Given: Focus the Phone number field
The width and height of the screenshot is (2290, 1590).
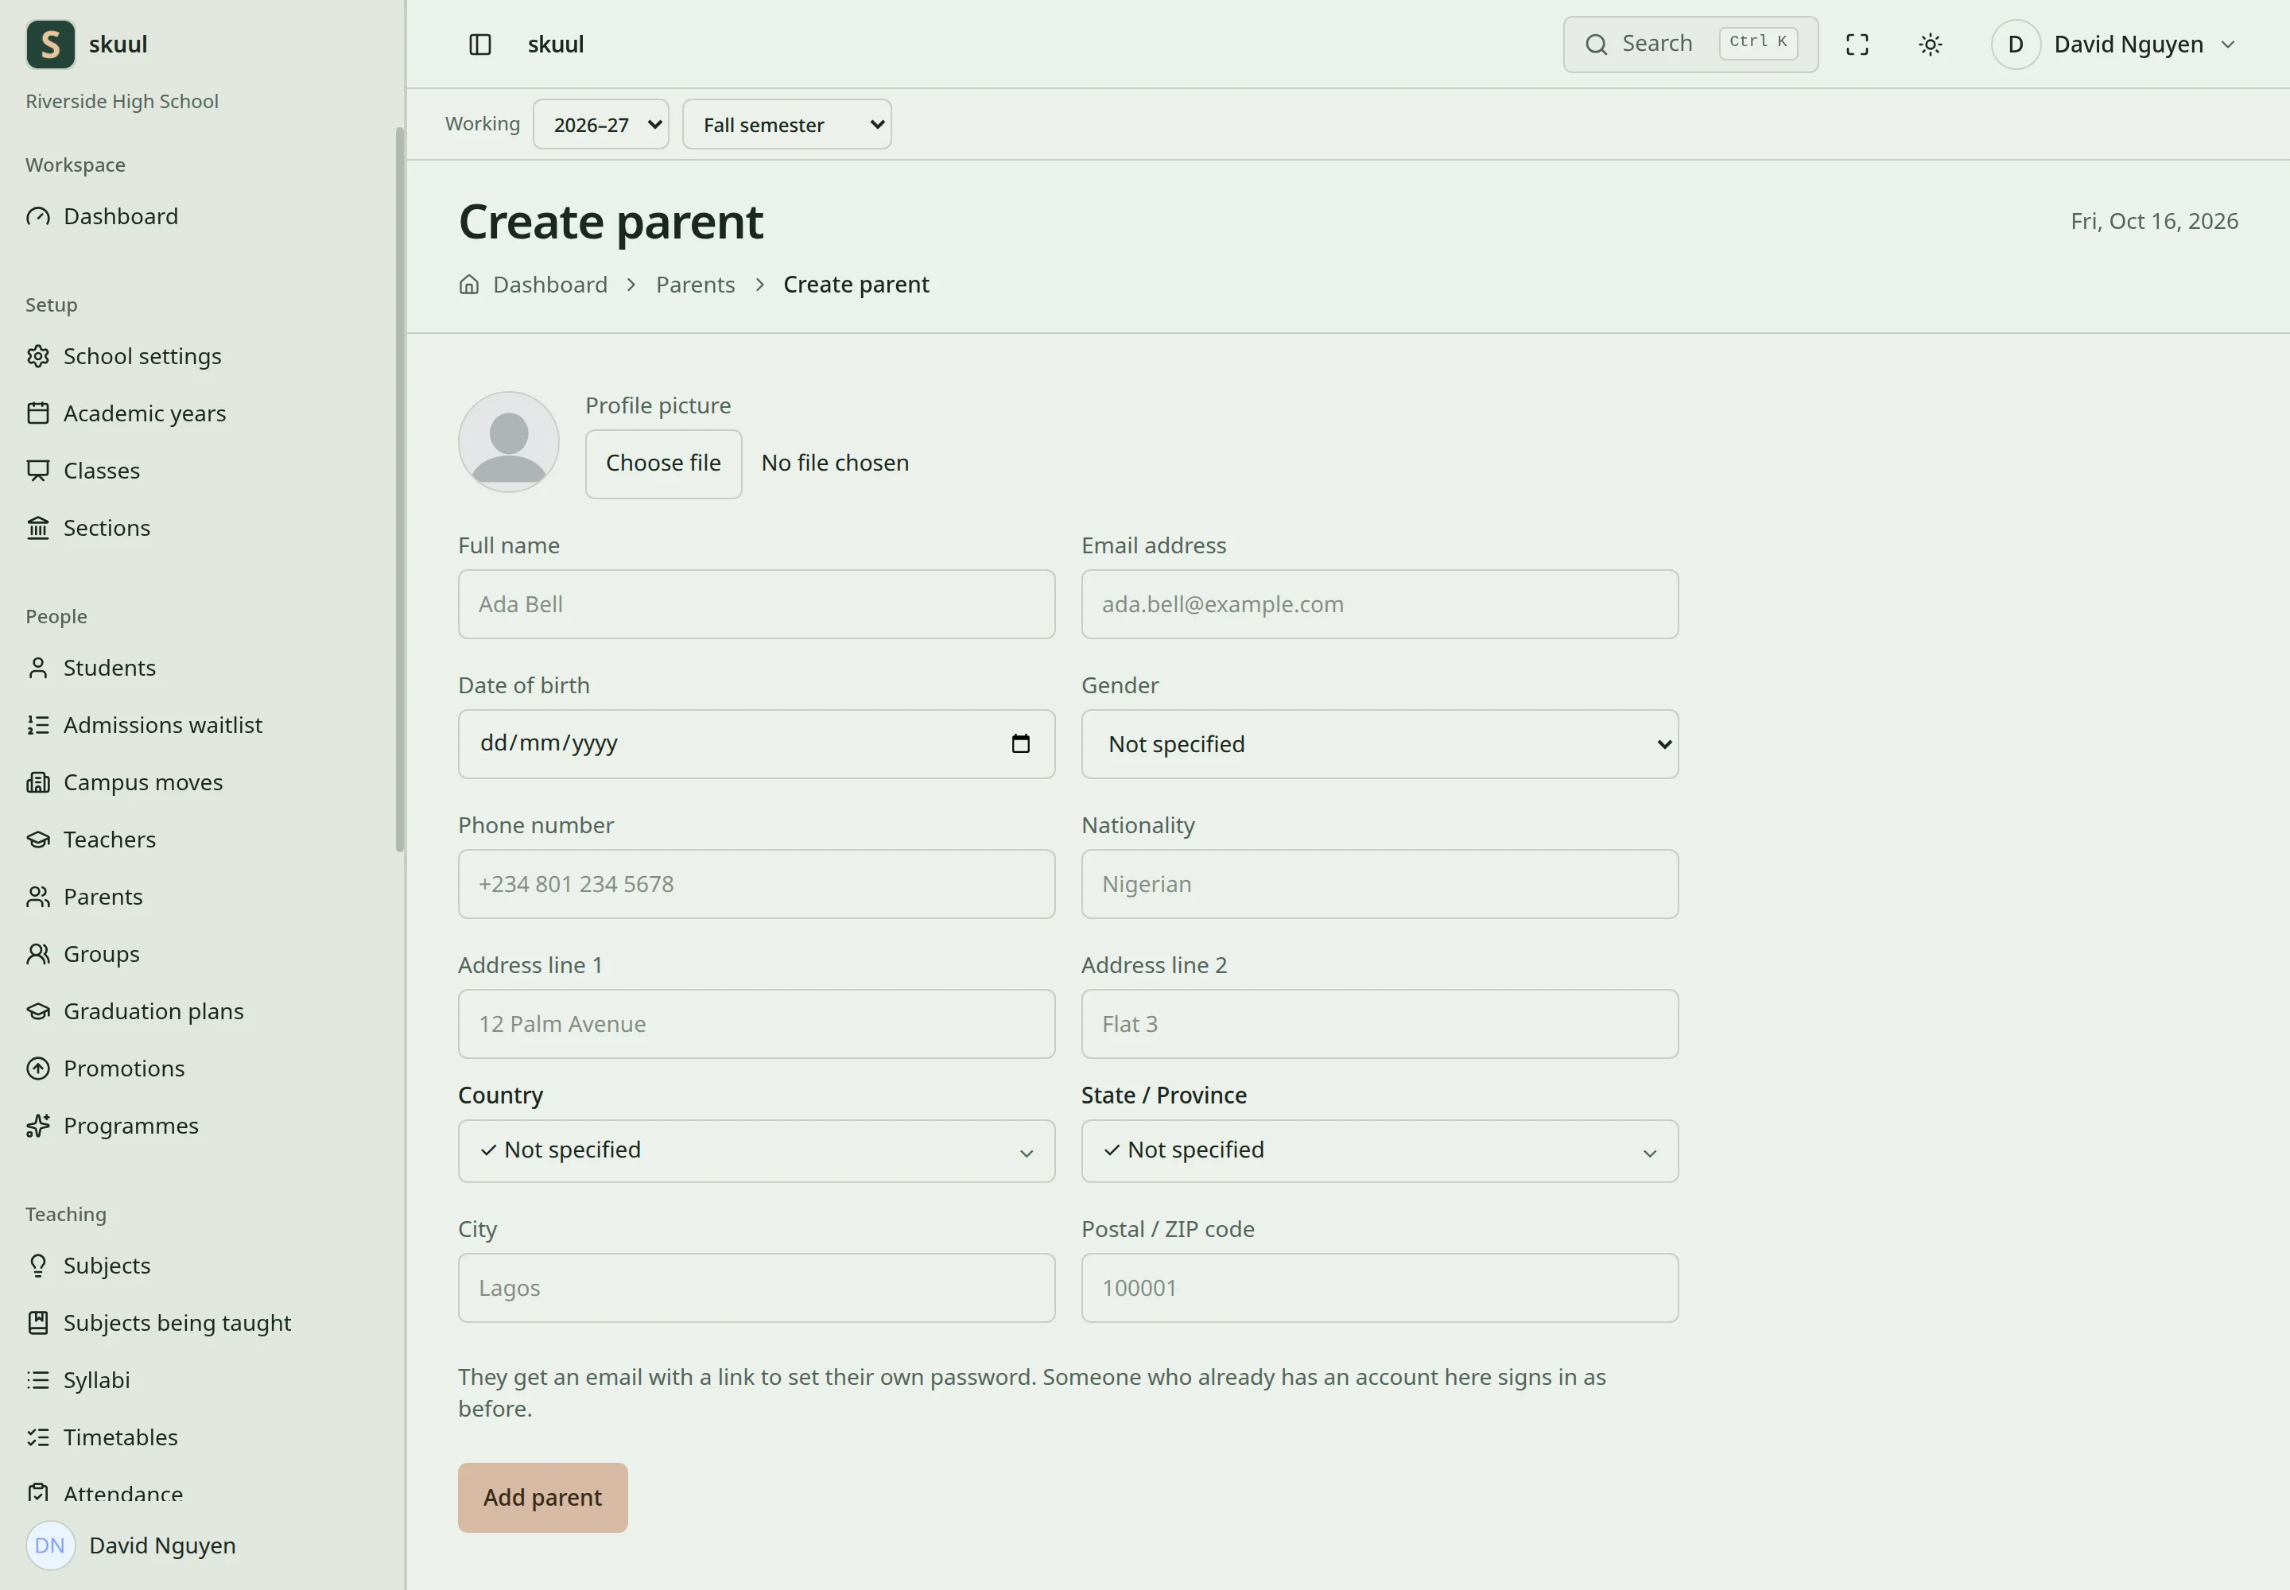Looking at the screenshot, I should (756, 885).
